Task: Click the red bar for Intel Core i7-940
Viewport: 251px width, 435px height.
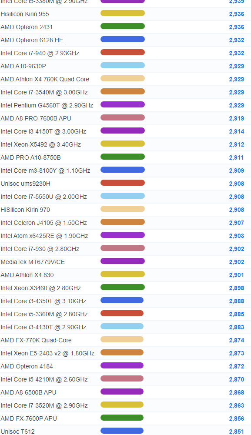Action: [x=123, y=52]
